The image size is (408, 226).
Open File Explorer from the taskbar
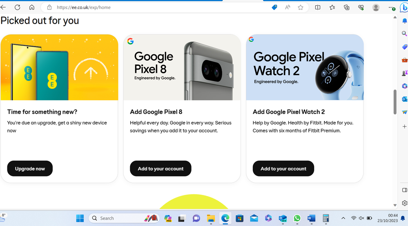point(211,218)
